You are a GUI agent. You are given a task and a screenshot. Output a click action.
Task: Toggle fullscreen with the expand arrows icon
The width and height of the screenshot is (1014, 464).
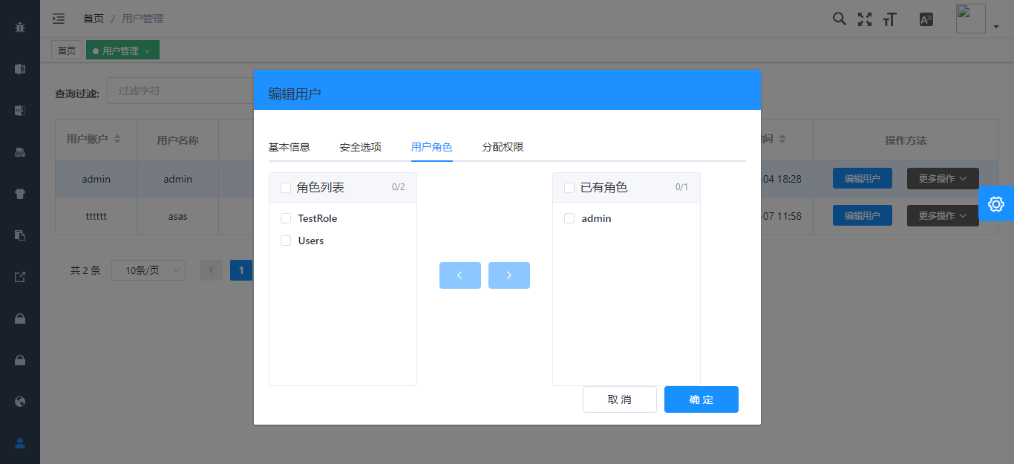point(864,19)
